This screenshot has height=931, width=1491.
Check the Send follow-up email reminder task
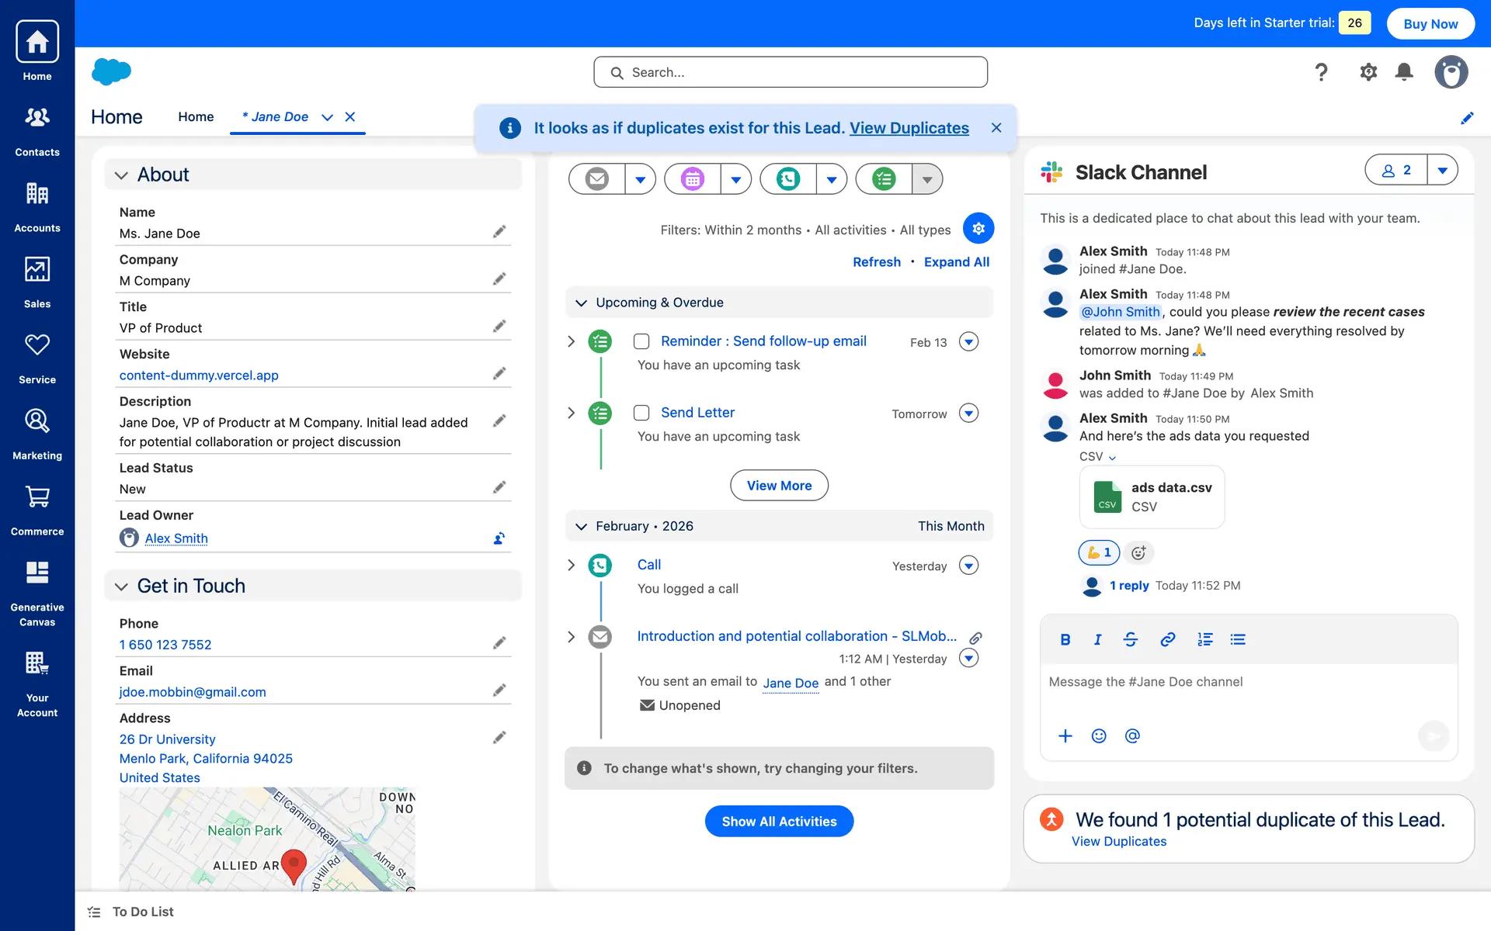pyautogui.click(x=641, y=341)
